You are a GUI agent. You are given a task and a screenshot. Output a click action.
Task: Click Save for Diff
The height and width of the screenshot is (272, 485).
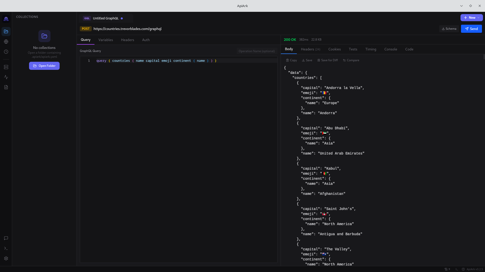tap(327, 60)
